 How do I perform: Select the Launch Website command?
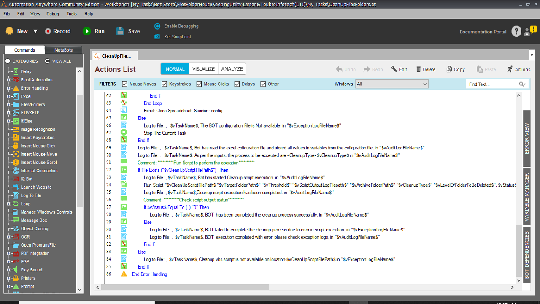point(36,187)
